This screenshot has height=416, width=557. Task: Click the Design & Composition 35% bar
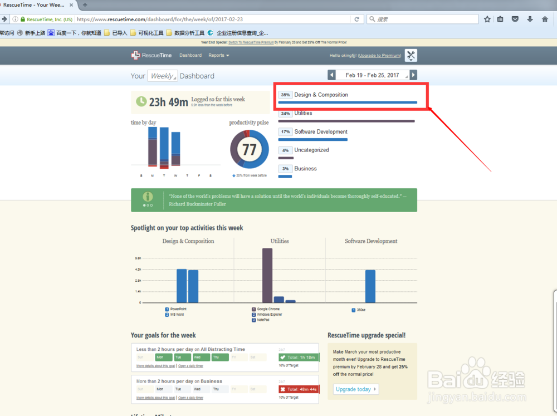(348, 102)
